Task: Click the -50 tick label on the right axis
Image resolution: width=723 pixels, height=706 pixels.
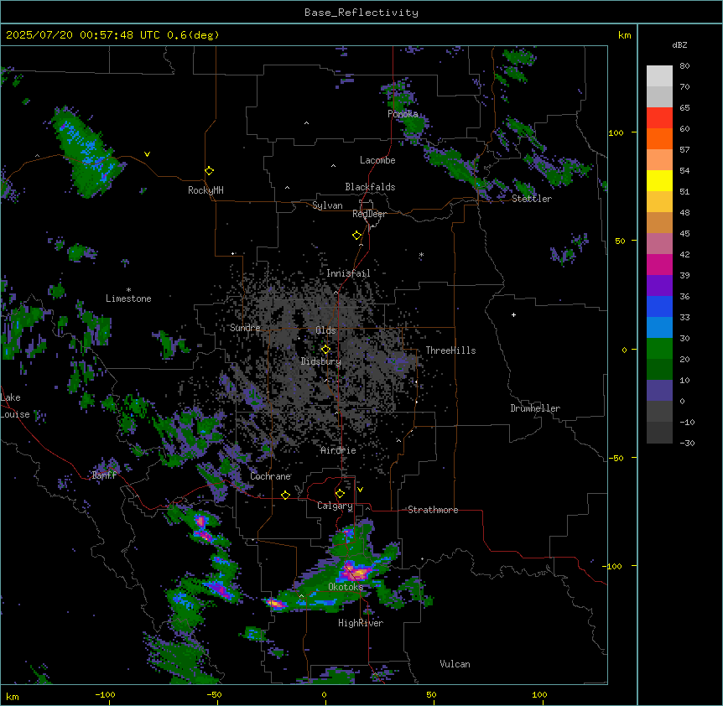Action: (616, 458)
